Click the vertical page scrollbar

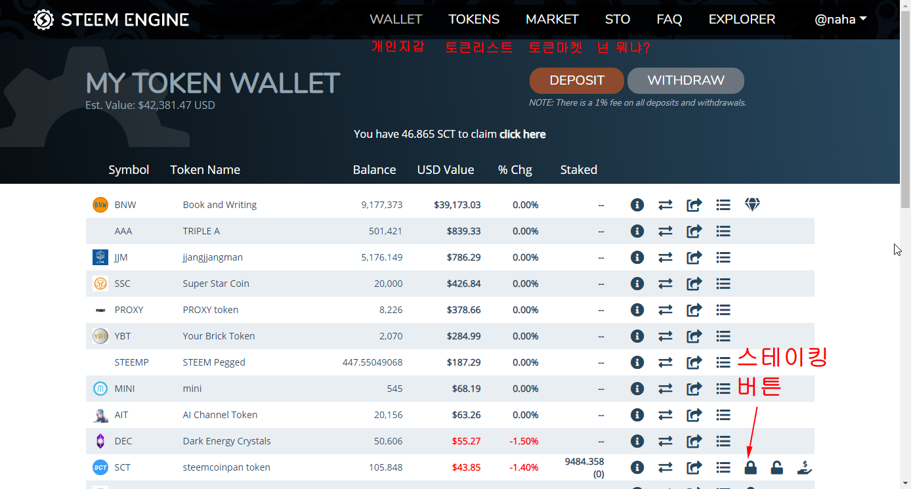[x=905, y=108]
